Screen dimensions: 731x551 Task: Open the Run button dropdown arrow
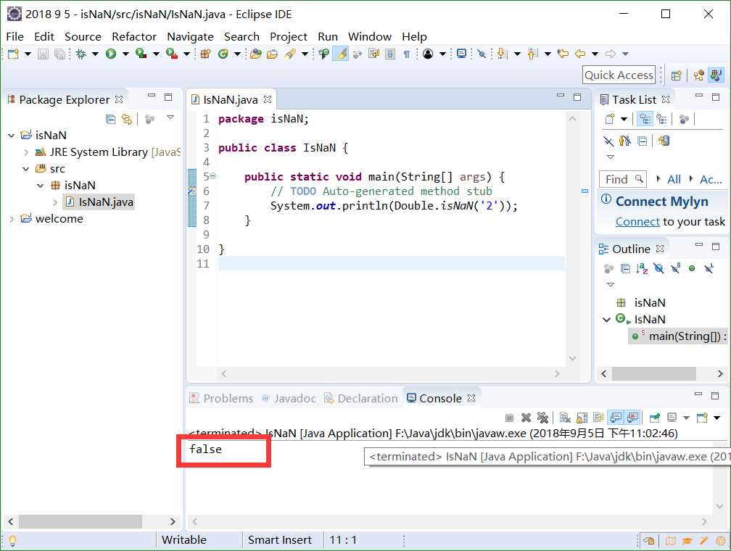click(125, 54)
